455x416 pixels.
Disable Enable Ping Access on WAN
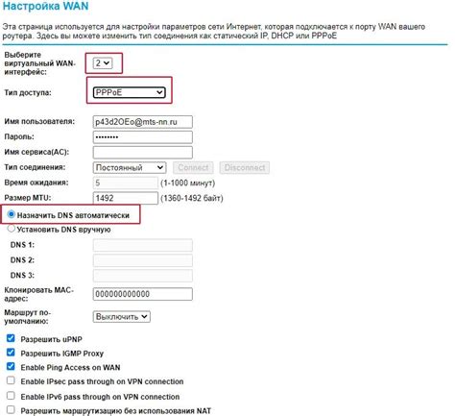[x=11, y=366]
